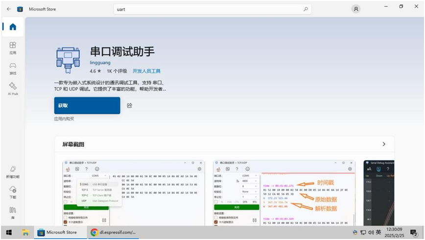
Task: Go back with the arrow icon
Action: tap(9, 9)
